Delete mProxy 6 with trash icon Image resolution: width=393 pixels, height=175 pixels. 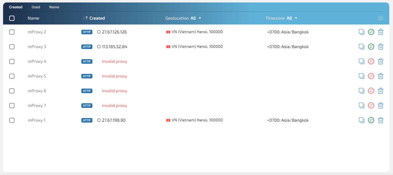[381, 91]
